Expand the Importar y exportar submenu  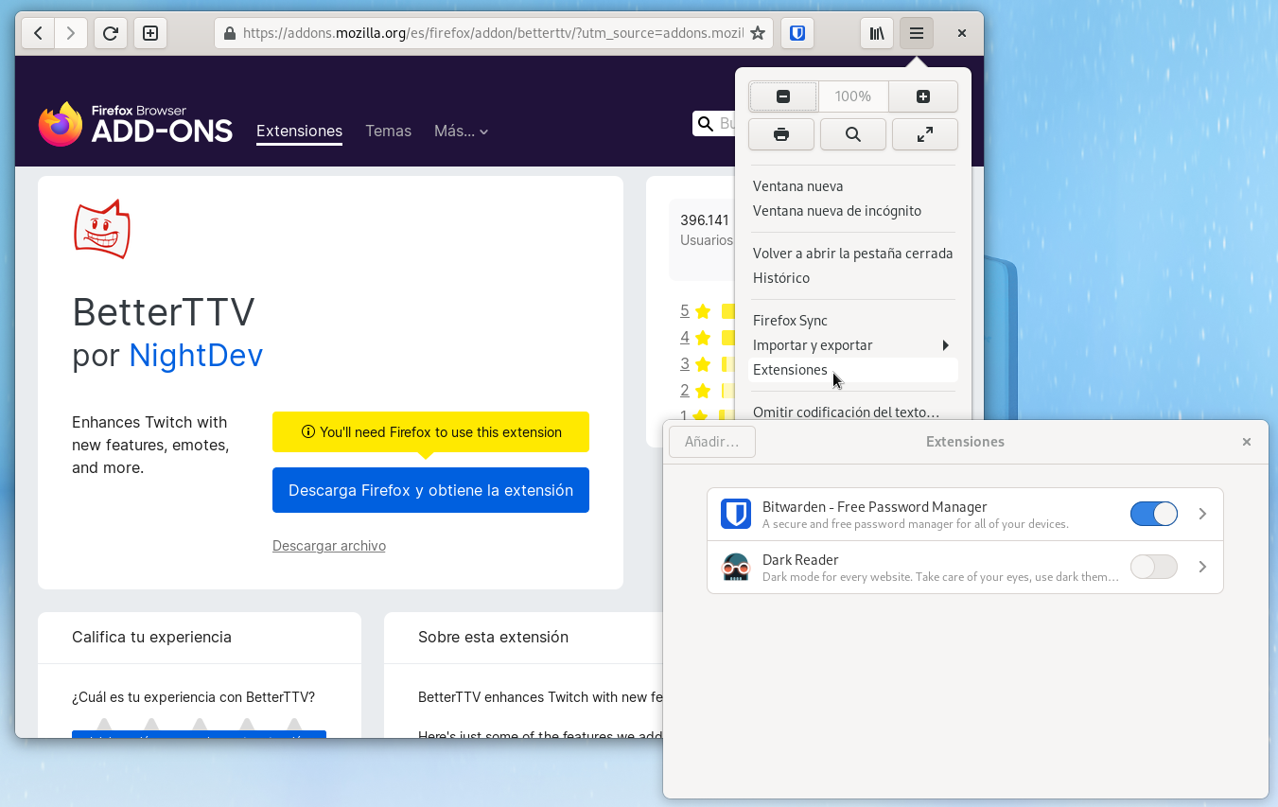(814, 344)
